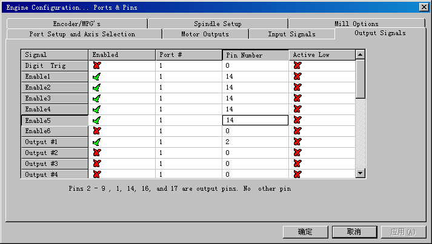Toggle the Enabled red X for Enable6
This screenshot has height=244, width=432.
97,131
